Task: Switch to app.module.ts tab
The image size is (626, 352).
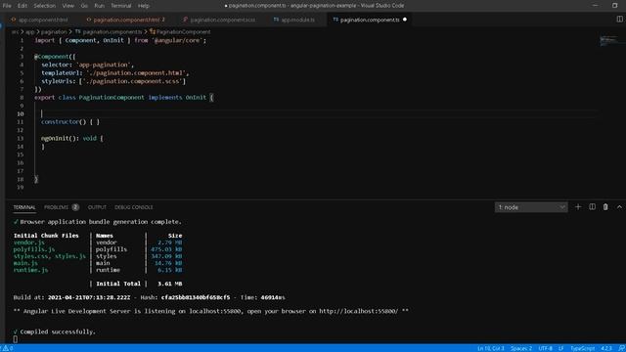Action: pos(297,20)
